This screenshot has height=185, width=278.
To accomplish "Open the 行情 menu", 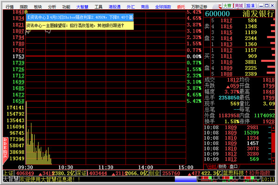I will (10, 7).
